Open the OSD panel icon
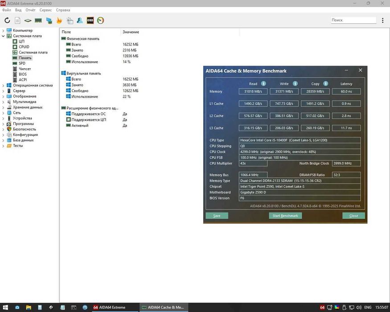390x312 pixels. 90,21
